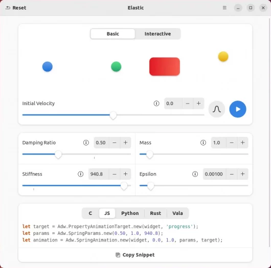Copy the code snippet

135,255
